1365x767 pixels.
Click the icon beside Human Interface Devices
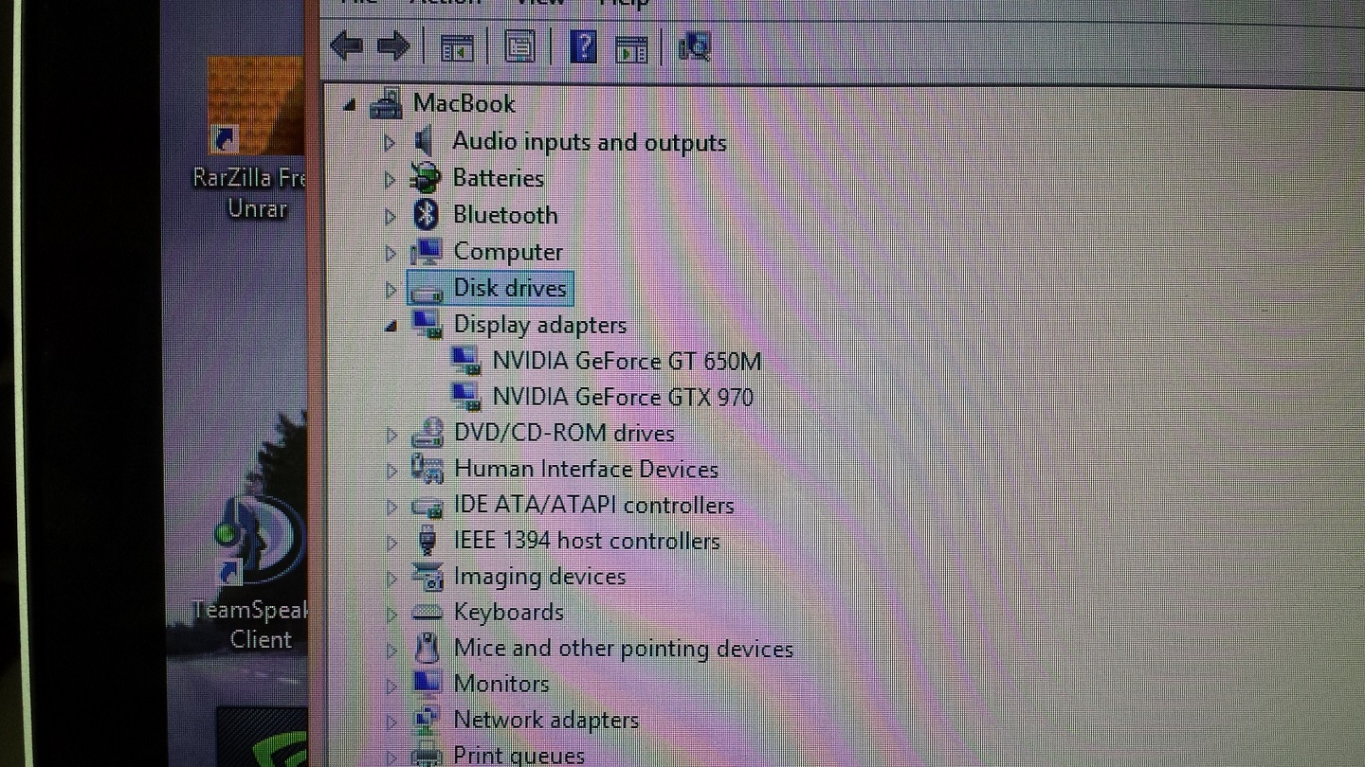tap(428, 468)
